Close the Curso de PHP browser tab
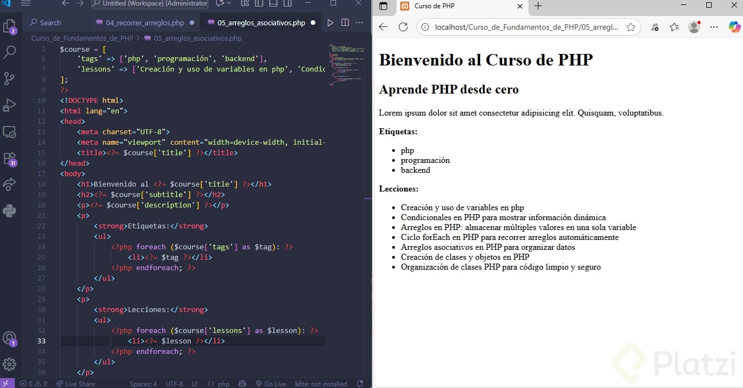Viewport: 743px width, 388px height. click(520, 6)
